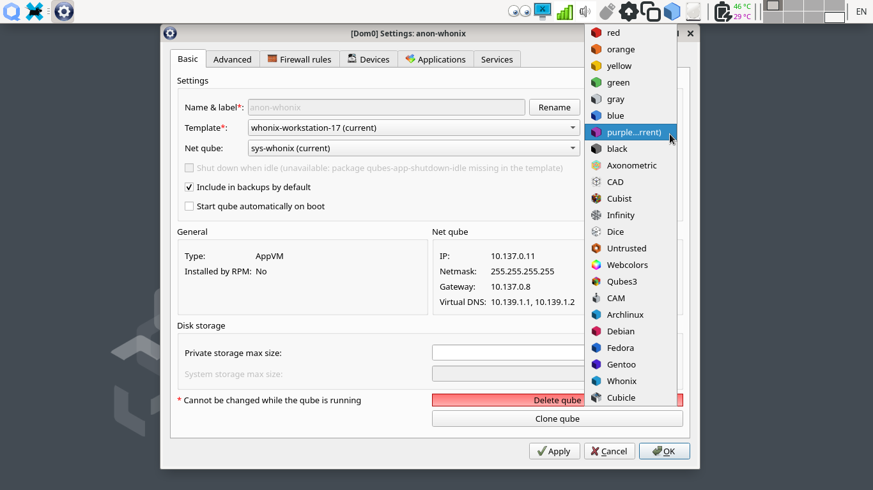Click the Delete qube button

pyautogui.click(x=557, y=400)
